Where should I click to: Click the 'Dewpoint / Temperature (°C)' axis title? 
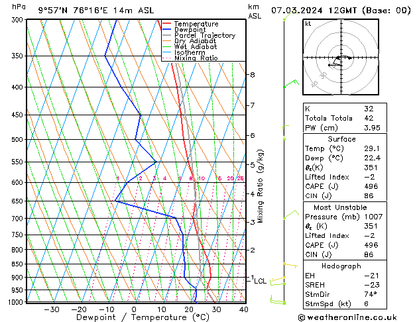[x=143, y=317]
